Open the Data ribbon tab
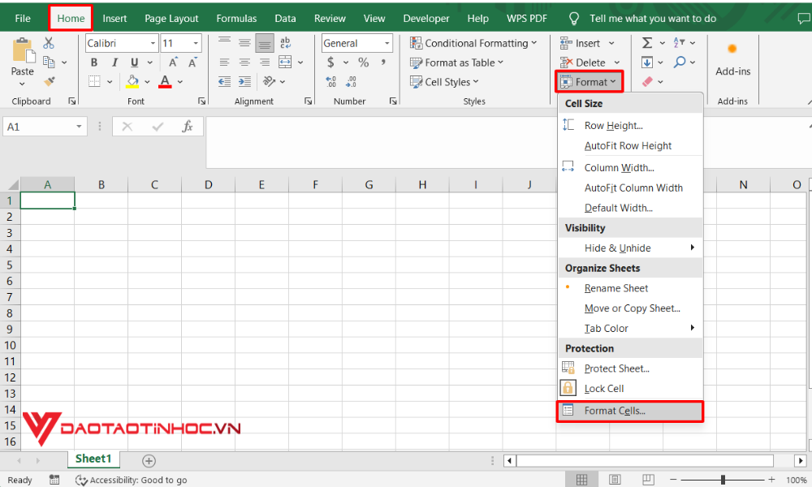This screenshot has height=487, width=812. [285, 18]
